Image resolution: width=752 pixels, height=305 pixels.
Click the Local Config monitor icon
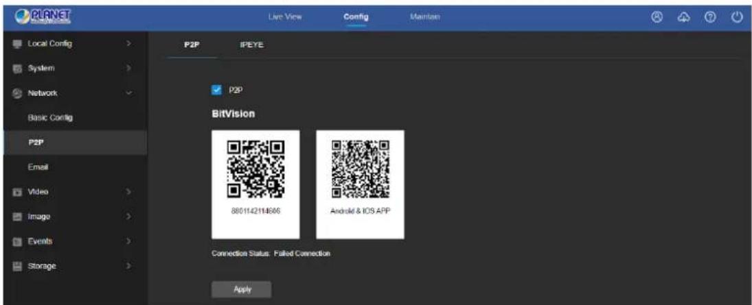17,44
